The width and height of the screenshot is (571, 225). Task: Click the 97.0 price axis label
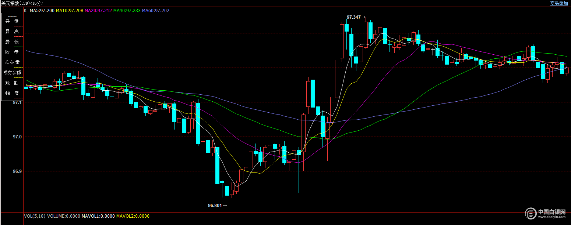18,137
